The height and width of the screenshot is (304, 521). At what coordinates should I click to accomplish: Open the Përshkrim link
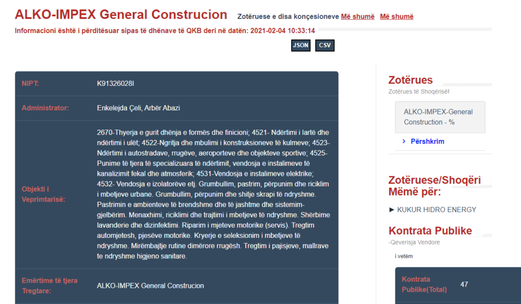click(x=427, y=141)
